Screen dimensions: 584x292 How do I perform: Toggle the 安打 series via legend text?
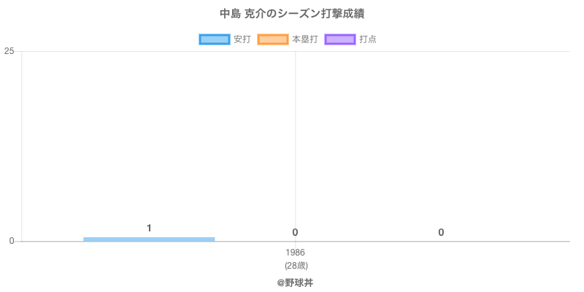pos(242,39)
